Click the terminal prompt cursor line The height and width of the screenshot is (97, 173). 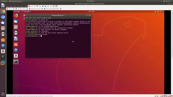[x=34, y=36]
